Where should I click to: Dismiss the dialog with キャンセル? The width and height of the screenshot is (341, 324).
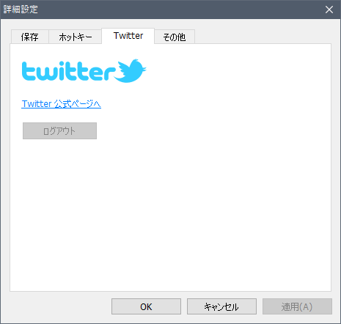[x=221, y=306]
